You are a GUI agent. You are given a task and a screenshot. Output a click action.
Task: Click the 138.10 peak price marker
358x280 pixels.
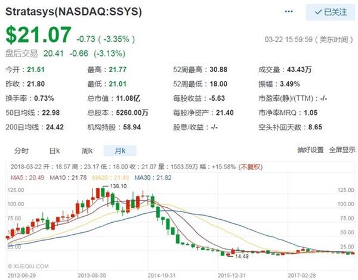[118, 186]
